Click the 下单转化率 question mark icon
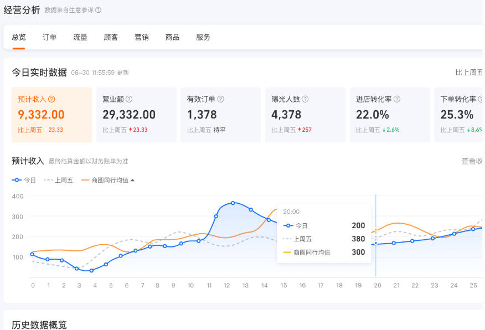The image size is (485, 330). click(x=482, y=100)
